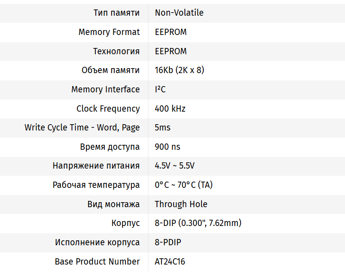This screenshot has width=345, height=278.
Task: Click the "900 ns" access time value
Action: pos(167,147)
